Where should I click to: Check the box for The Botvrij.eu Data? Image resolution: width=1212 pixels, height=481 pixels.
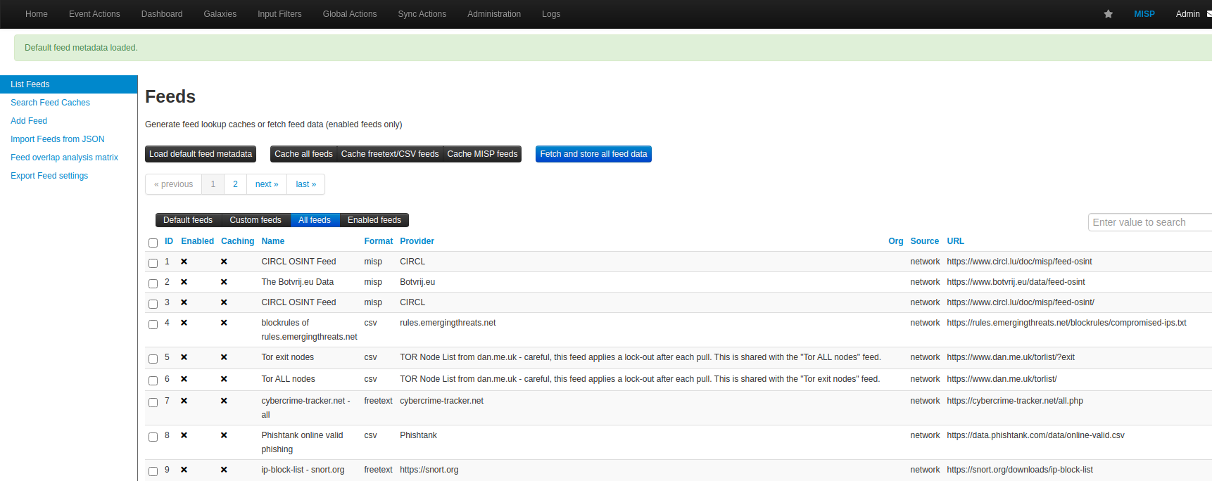tap(153, 283)
